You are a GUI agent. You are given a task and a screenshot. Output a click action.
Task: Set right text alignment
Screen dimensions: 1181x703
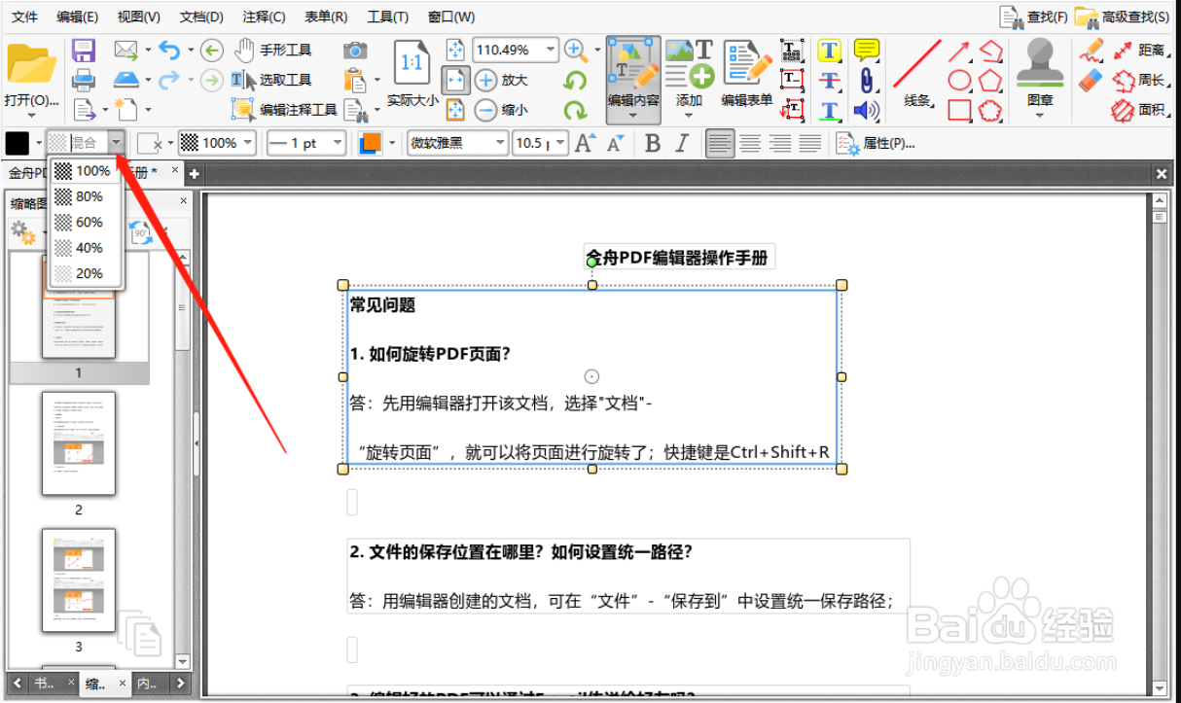[x=780, y=144]
